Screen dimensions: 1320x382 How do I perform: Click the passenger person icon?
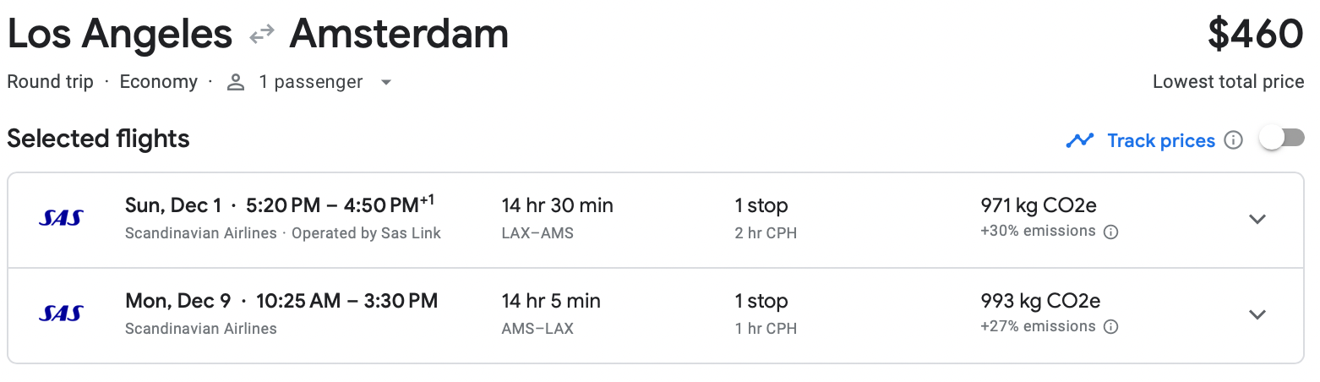click(236, 83)
